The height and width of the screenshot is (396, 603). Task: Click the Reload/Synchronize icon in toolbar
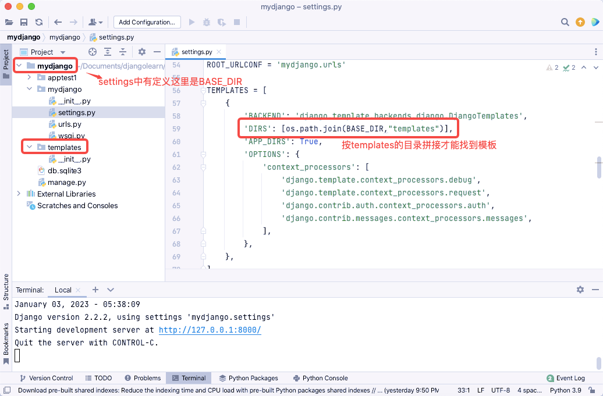pos(39,22)
